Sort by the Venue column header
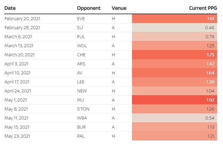This screenshot has width=223, height=146. (x=119, y=8)
